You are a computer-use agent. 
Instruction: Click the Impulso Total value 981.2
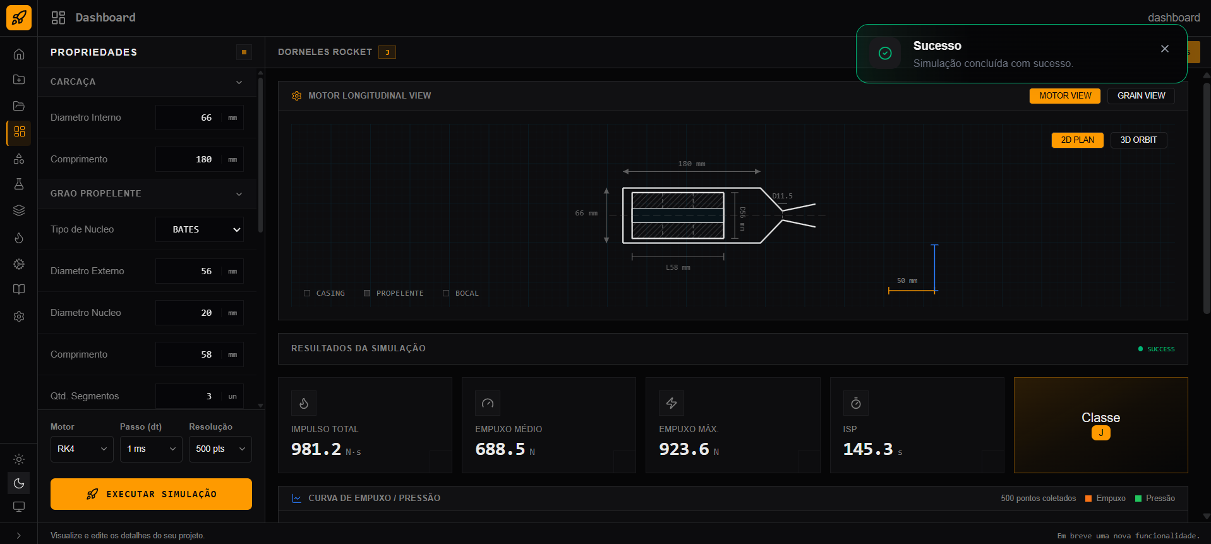coord(316,449)
